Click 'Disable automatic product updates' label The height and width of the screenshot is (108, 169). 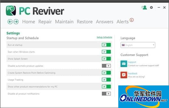click(25, 66)
